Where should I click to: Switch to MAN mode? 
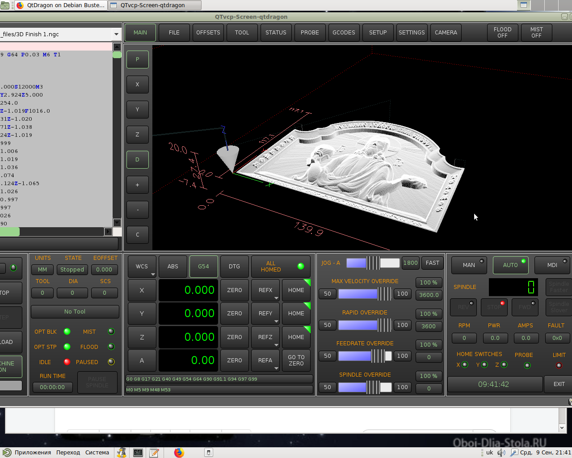click(x=469, y=265)
